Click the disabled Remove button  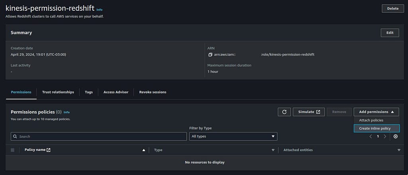point(339,112)
